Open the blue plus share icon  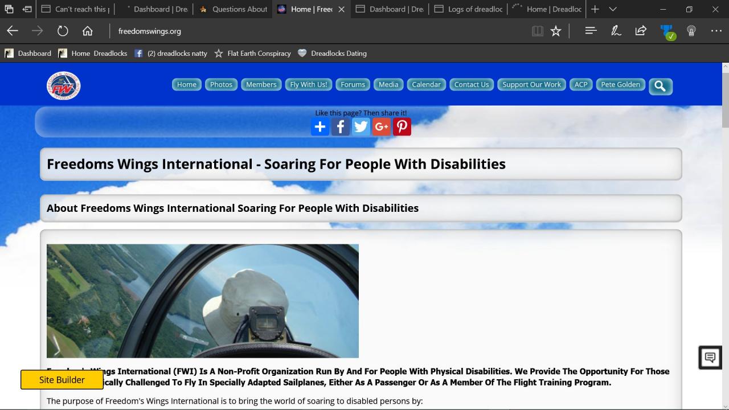point(320,127)
